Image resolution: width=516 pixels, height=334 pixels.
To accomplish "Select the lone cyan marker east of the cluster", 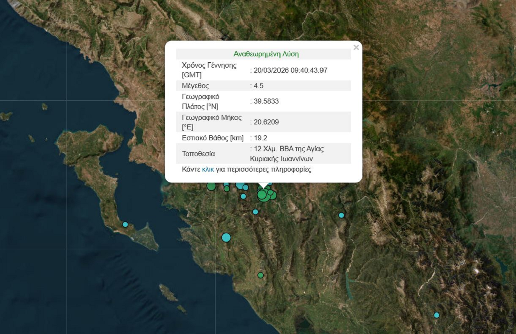I will tap(341, 215).
